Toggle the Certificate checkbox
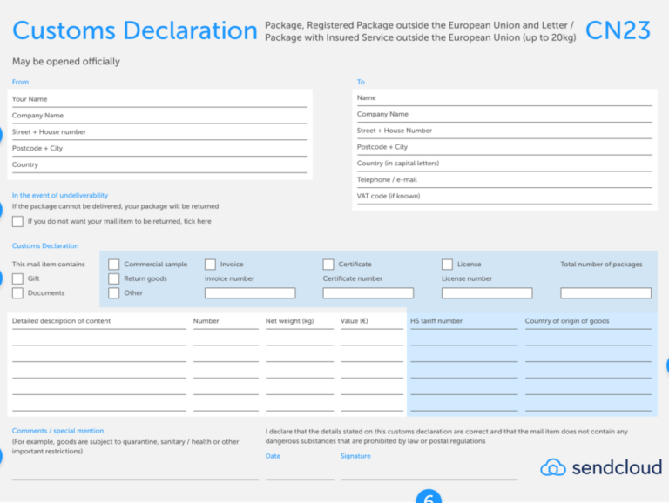 [x=328, y=265]
